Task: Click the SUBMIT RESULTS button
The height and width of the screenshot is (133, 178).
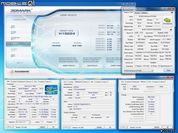Action: click(x=69, y=66)
